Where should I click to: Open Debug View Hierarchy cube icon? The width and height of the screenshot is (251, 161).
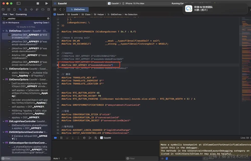(x=84, y=138)
